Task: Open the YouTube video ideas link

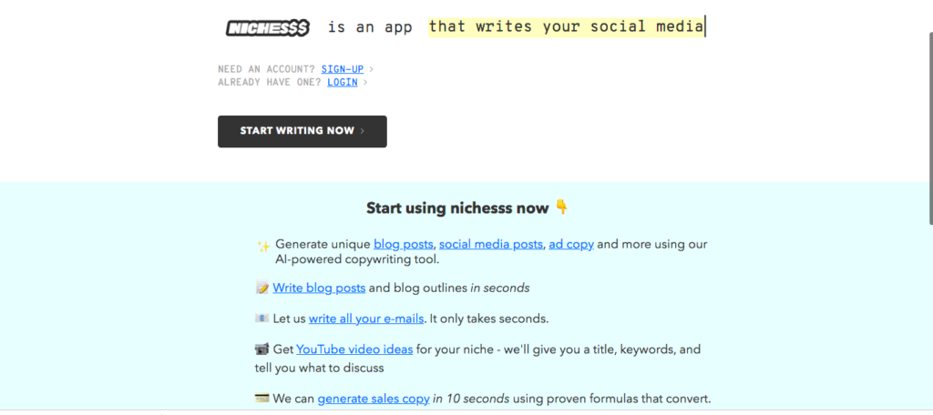Action: point(354,349)
